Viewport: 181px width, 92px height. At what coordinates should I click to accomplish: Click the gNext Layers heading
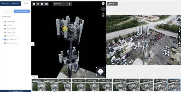(6, 17)
